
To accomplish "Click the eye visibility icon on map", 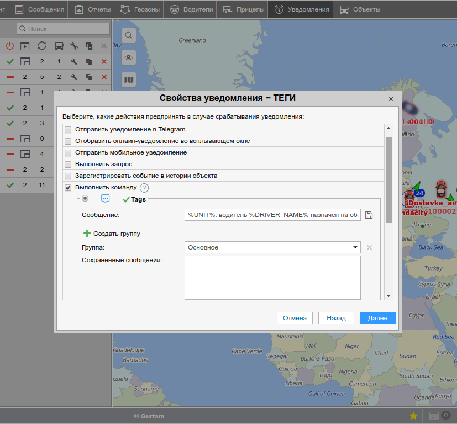I will pyautogui.click(x=129, y=57).
